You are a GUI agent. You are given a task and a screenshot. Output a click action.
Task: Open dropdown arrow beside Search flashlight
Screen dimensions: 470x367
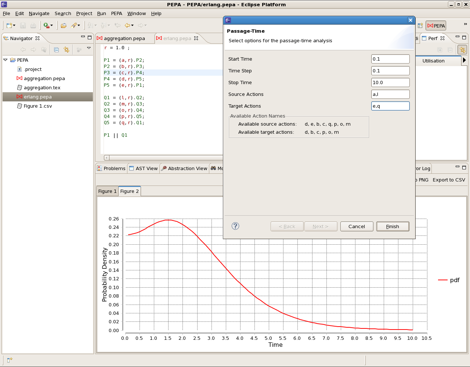click(79, 25)
